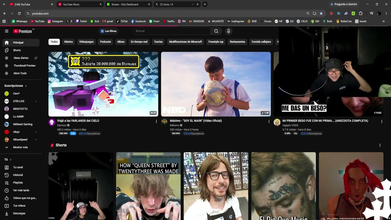Select the Música filter chip
The height and width of the screenshot is (220, 391).
click(68, 42)
